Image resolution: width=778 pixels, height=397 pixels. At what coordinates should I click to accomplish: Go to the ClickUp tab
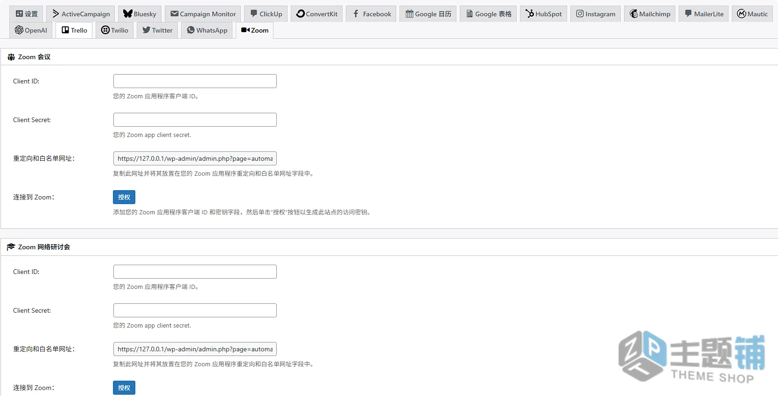(x=266, y=14)
